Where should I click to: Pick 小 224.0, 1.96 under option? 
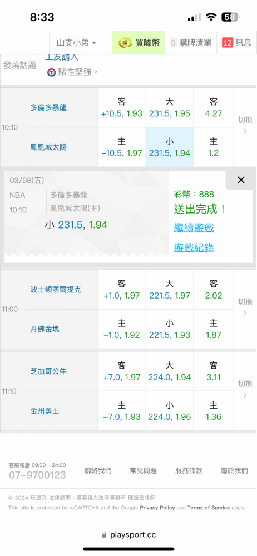tap(170, 411)
